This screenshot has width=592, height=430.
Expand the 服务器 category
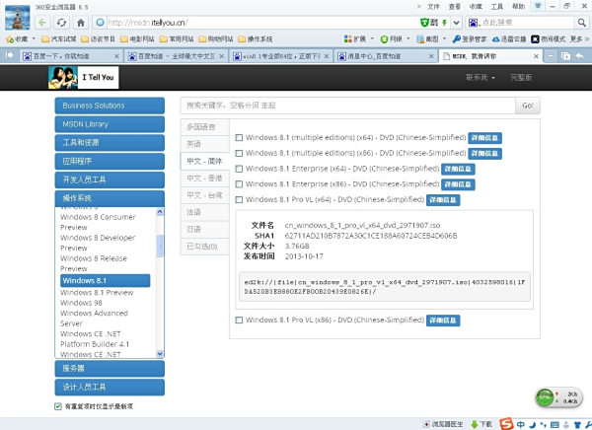[x=110, y=369]
